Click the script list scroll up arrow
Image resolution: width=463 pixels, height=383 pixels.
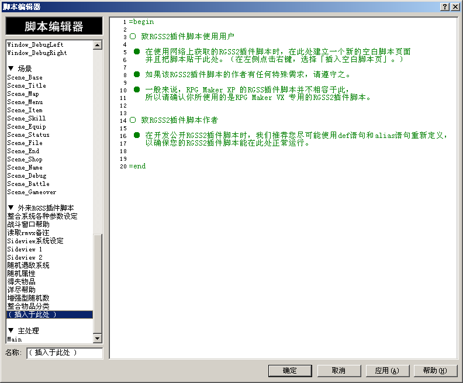click(x=98, y=45)
